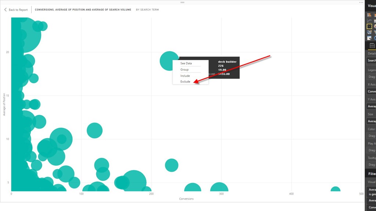376x211 pixels.
Task: Click the 19.00 value in the tooltip
Action: [x=222, y=70]
